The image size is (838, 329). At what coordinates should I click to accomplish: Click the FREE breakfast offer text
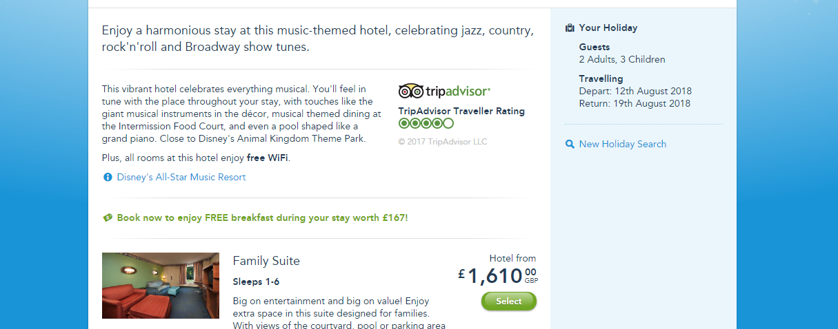point(262,217)
